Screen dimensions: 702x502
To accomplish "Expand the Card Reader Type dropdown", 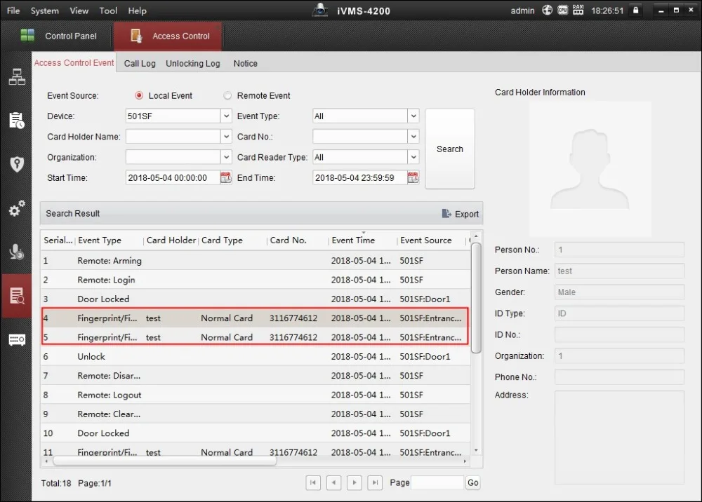I will click(x=413, y=157).
